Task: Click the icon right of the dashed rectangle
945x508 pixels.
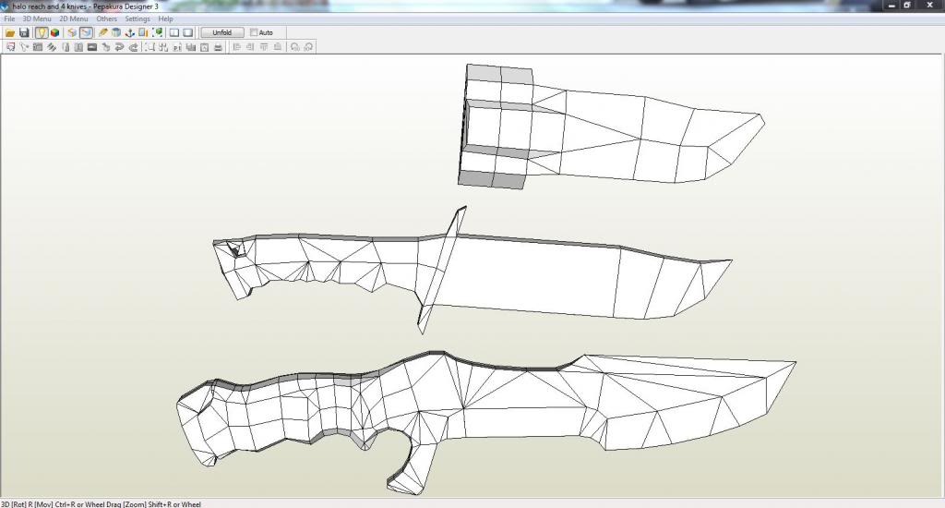Action: [x=163, y=47]
